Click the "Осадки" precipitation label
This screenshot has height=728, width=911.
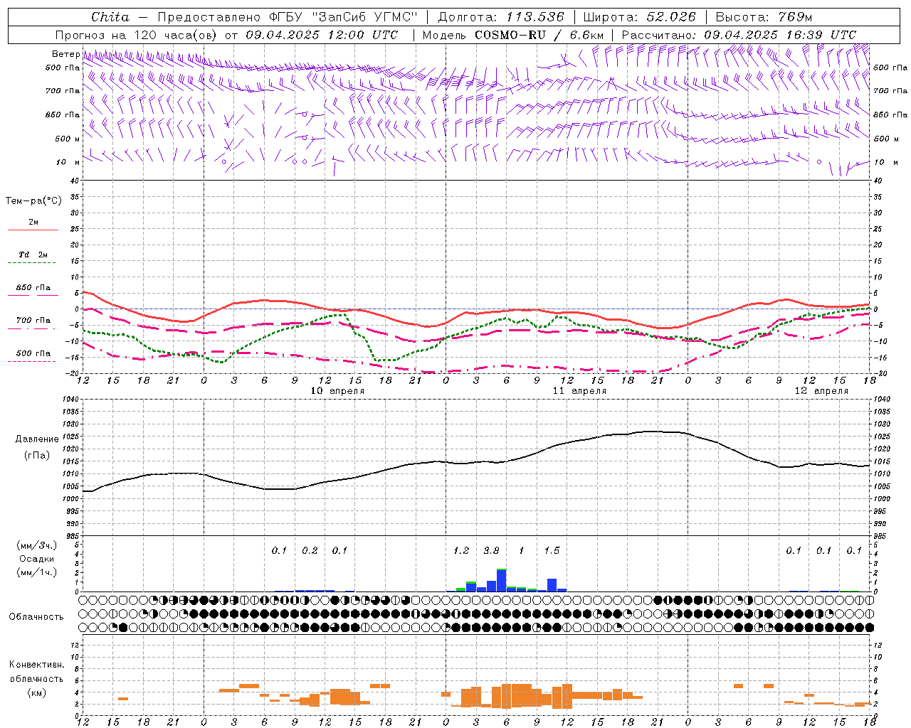tap(36, 560)
